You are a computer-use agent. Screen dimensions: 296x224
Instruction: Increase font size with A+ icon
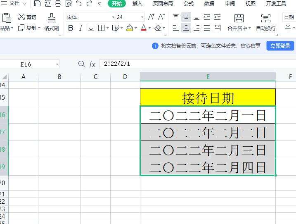[151, 17]
